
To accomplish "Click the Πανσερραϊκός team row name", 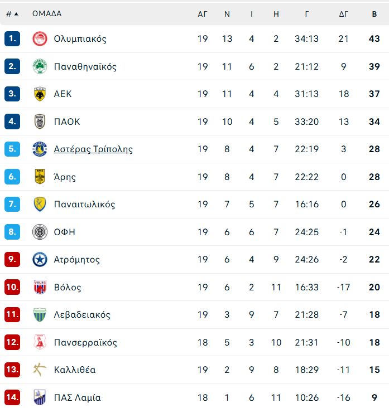I will click(85, 342).
